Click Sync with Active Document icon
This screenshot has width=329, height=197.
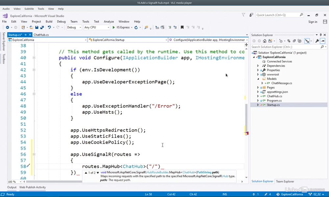(x=289, y=41)
